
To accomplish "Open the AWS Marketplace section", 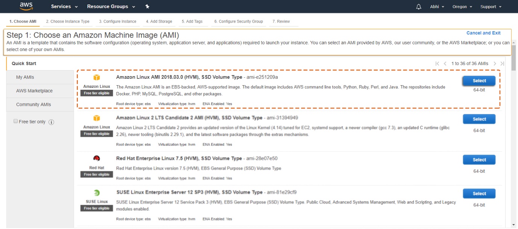I will tap(40, 91).
